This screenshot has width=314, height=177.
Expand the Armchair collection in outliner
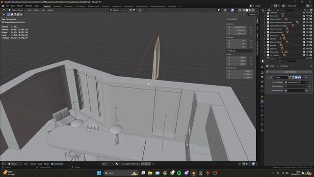265,16
